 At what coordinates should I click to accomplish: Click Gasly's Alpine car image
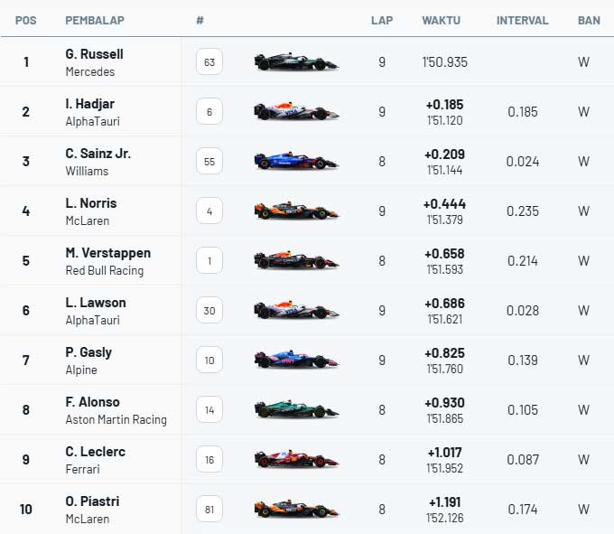295,361
